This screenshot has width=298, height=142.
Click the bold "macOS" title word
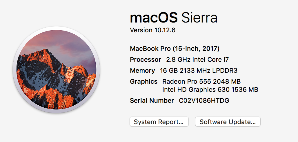pos(154,18)
